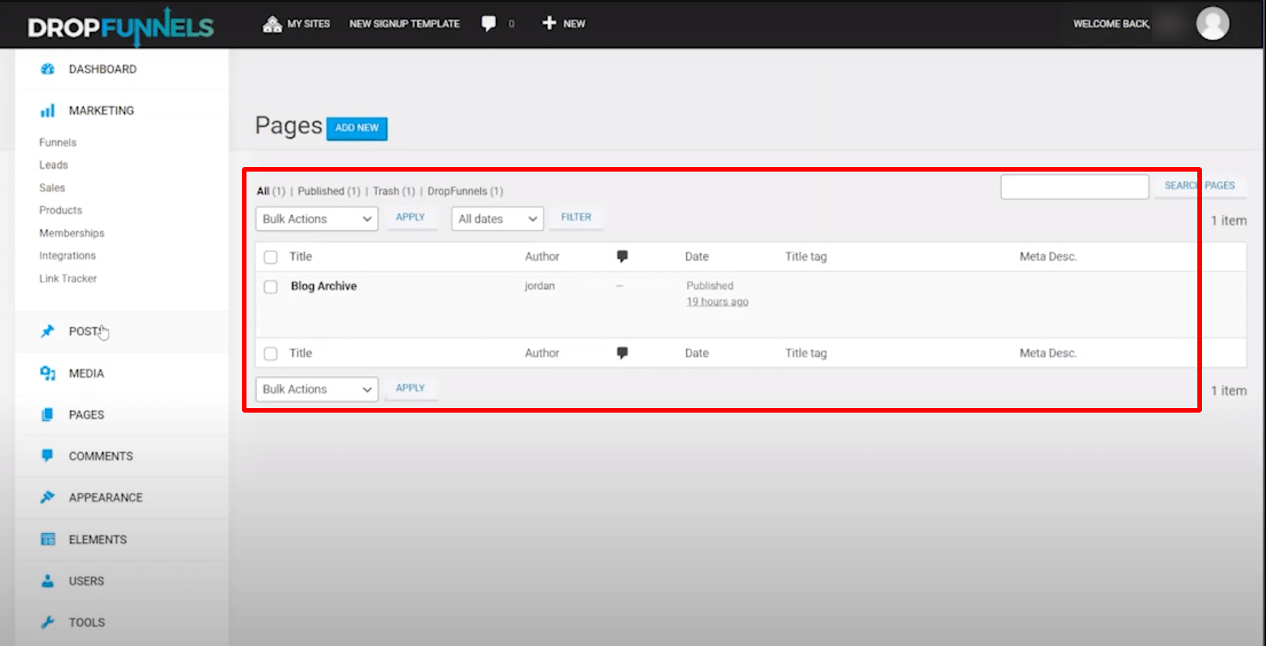Check the Blog Archive row checkbox
This screenshot has width=1266, height=646.
(270, 287)
